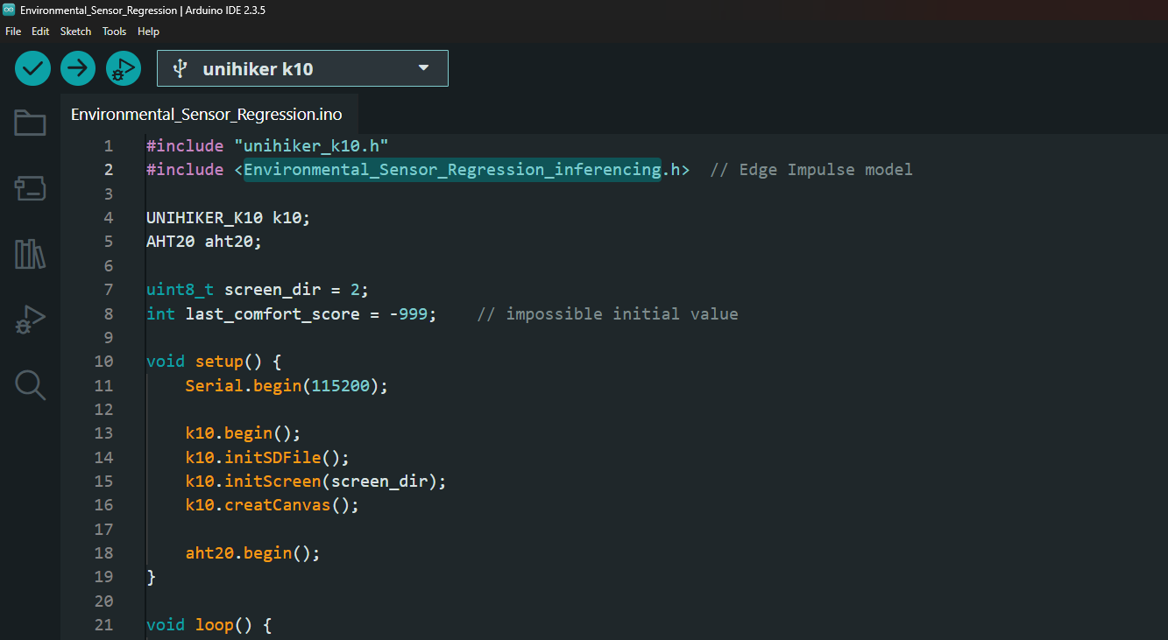Click the Upload arrow button
This screenshot has width=1168, height=640.
point(78,68)
